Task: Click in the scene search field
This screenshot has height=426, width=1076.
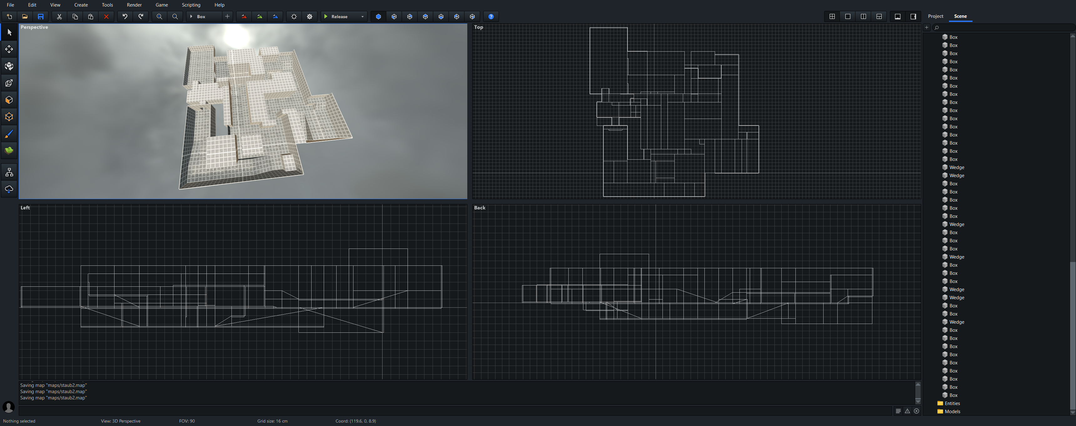Action: [x=1002, y=28]
